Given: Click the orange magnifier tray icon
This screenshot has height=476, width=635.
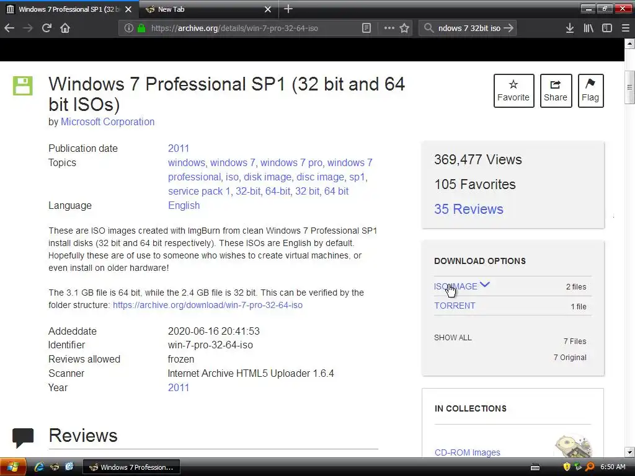Looking at the screenshot, I should coord(590,467).
